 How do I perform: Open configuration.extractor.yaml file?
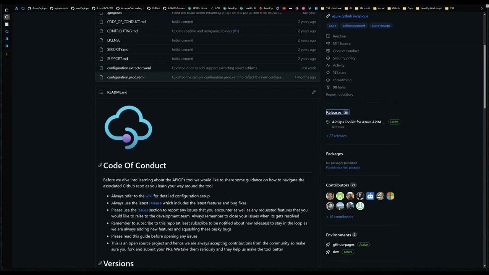coord(129,68)
